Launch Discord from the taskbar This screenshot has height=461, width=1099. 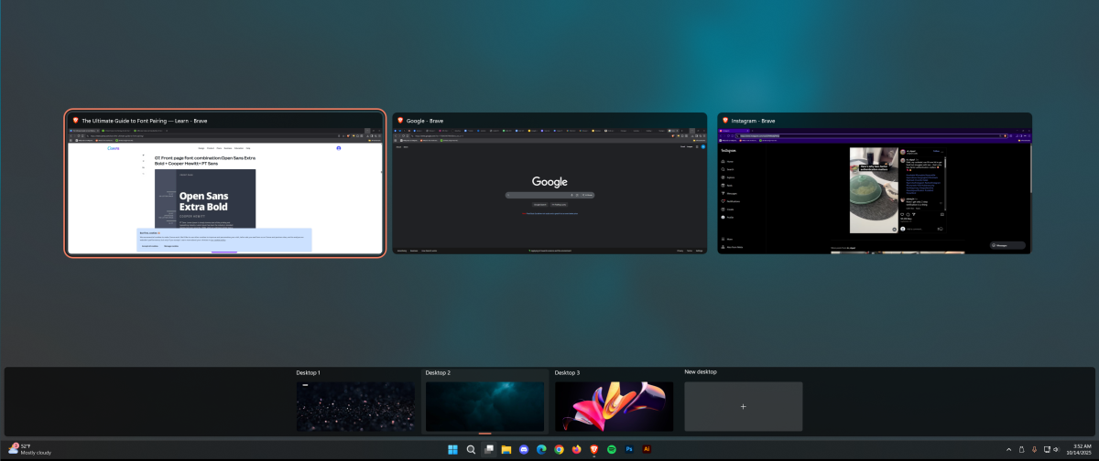tap(524, 449)
